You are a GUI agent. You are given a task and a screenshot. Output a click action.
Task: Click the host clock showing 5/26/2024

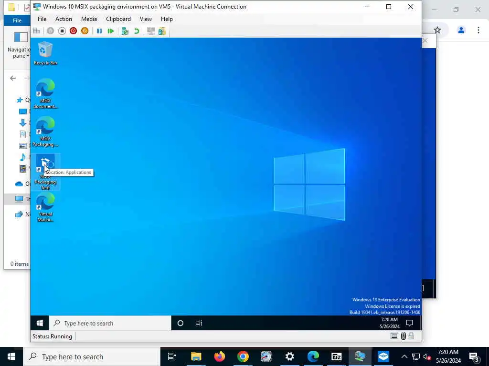[x=448, y=356]
